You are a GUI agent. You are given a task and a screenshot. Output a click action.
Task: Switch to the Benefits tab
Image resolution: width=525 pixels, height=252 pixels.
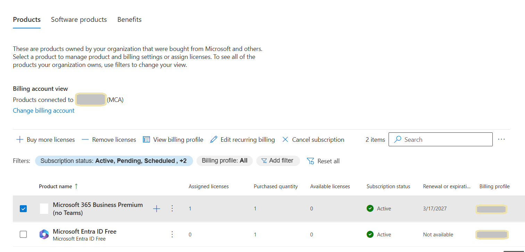pyautogui.click(x=129, y=20)
